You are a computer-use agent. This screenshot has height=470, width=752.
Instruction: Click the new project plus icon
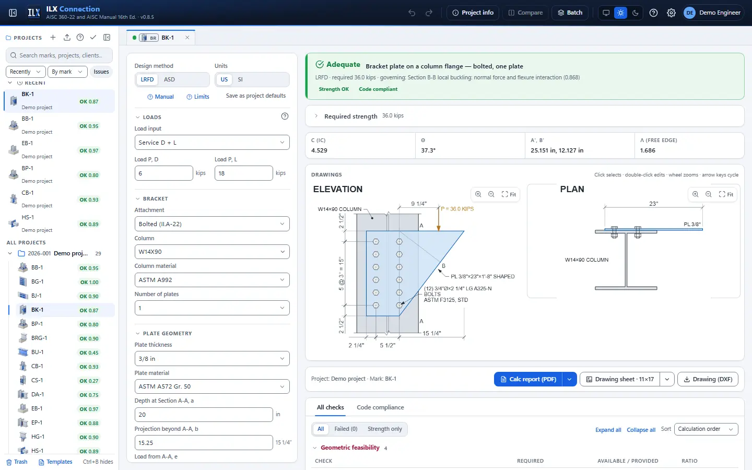pos(53,38)
